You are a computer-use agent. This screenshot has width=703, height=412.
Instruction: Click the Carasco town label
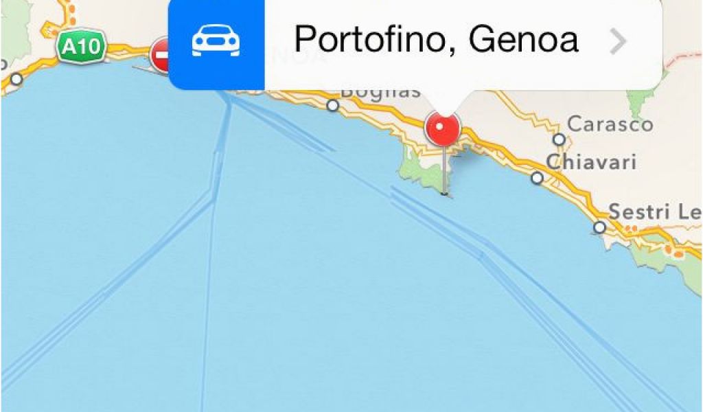point(610,124)
